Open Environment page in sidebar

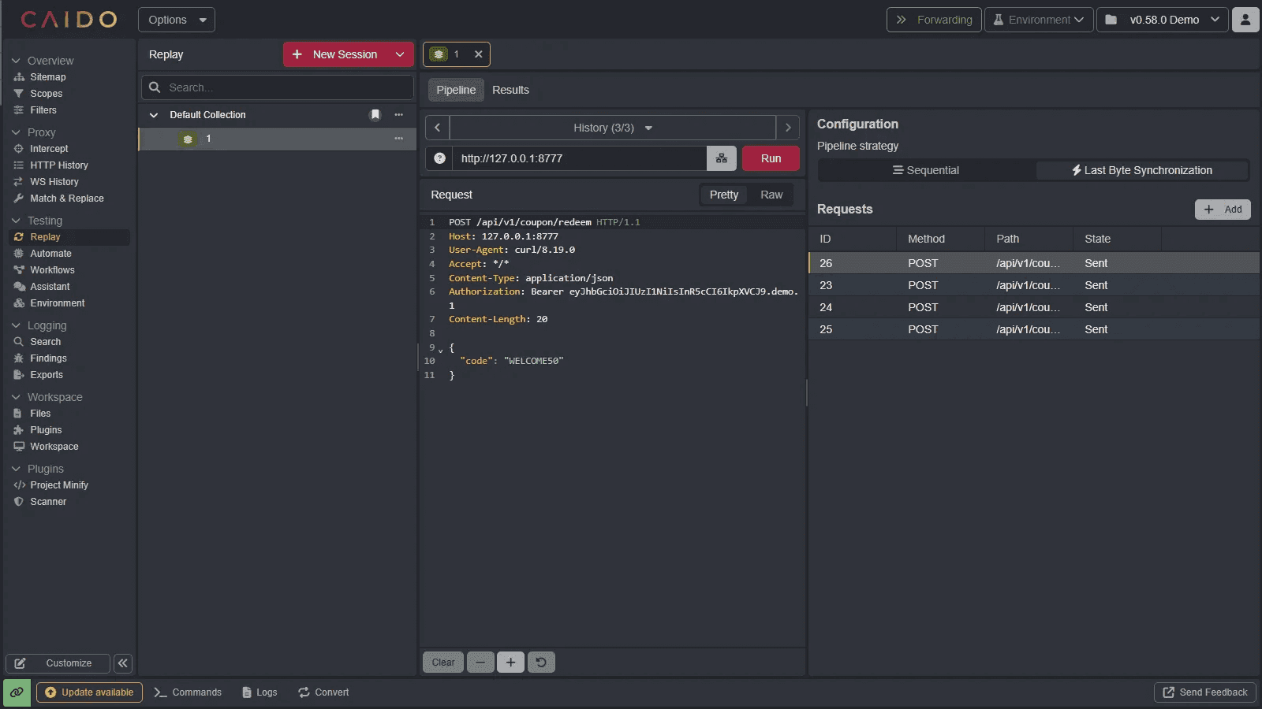coord(58,303)
